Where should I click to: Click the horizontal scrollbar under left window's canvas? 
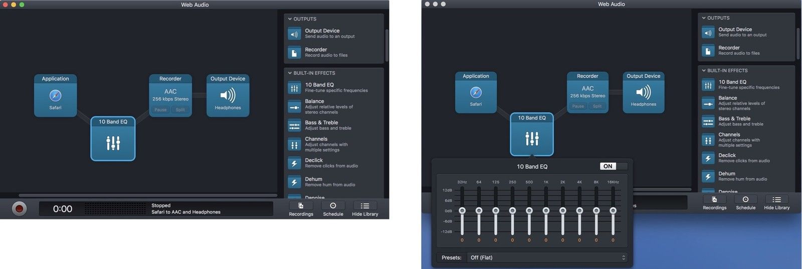click(148, 195)
